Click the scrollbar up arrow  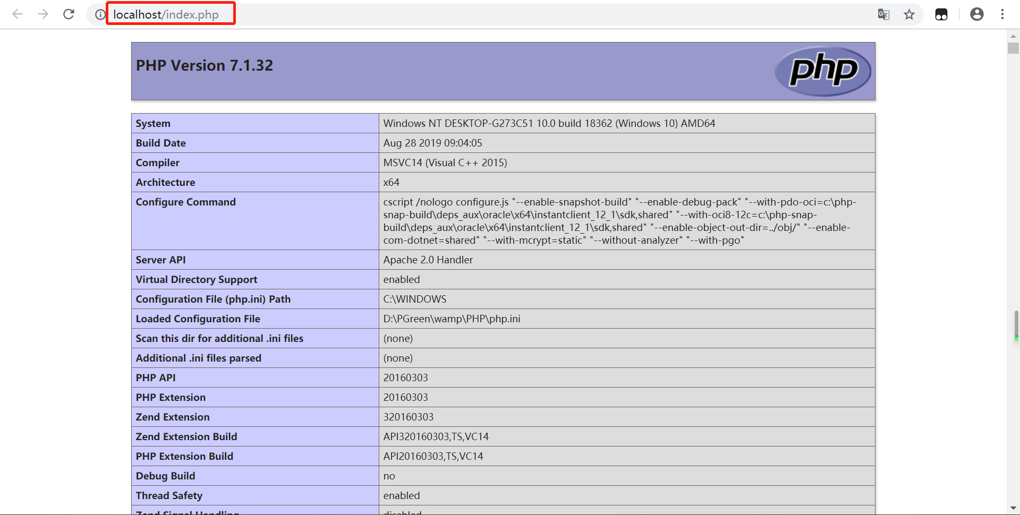[1013, 36]
